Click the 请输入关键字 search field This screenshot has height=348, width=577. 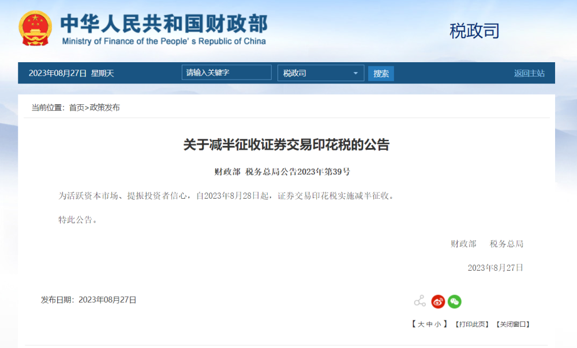point(226,73)
